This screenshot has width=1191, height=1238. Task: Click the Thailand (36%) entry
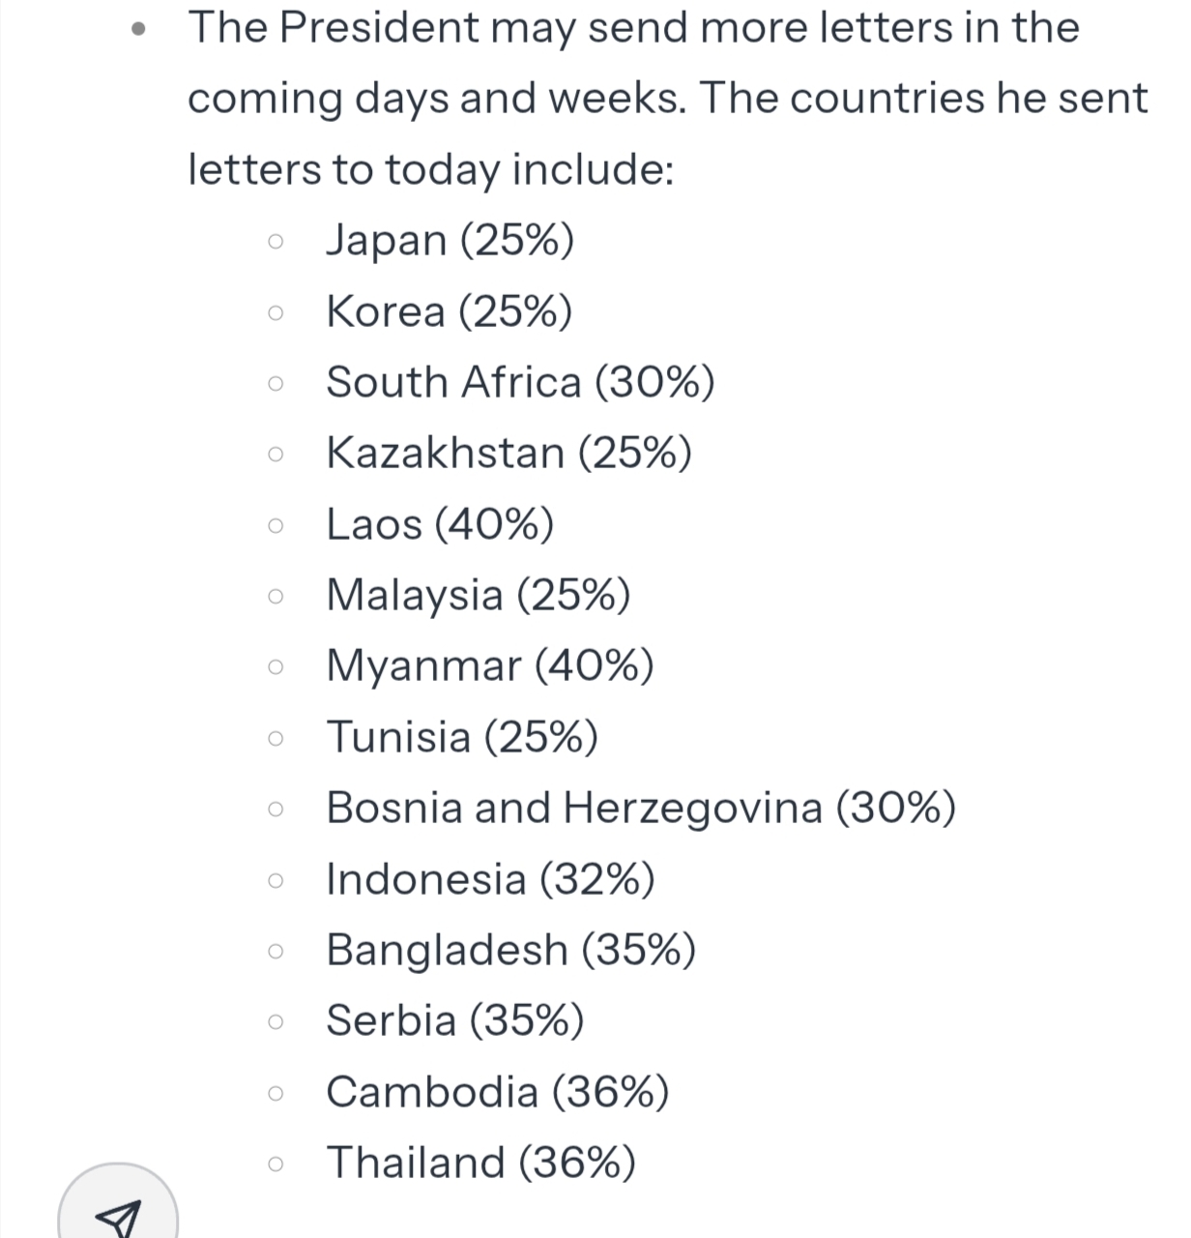(x=480, y=1163)
